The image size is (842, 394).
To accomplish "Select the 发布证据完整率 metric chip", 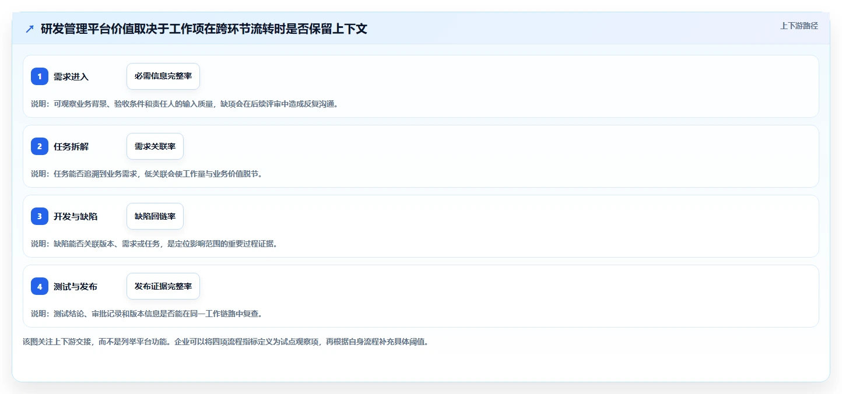I will tap(163, 286).
